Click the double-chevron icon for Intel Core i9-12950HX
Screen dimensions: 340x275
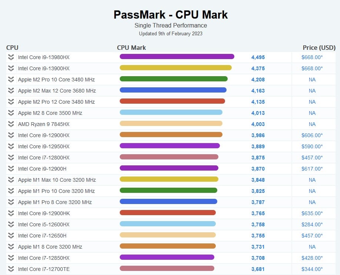(11, 146)
